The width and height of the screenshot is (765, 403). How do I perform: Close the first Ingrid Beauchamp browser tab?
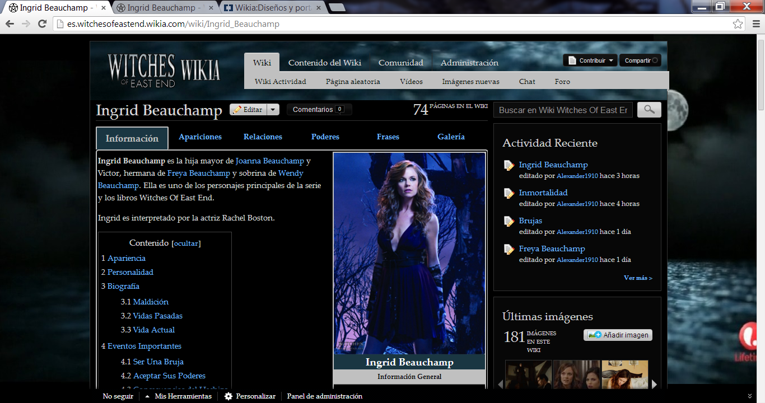[x=103, y=8]
